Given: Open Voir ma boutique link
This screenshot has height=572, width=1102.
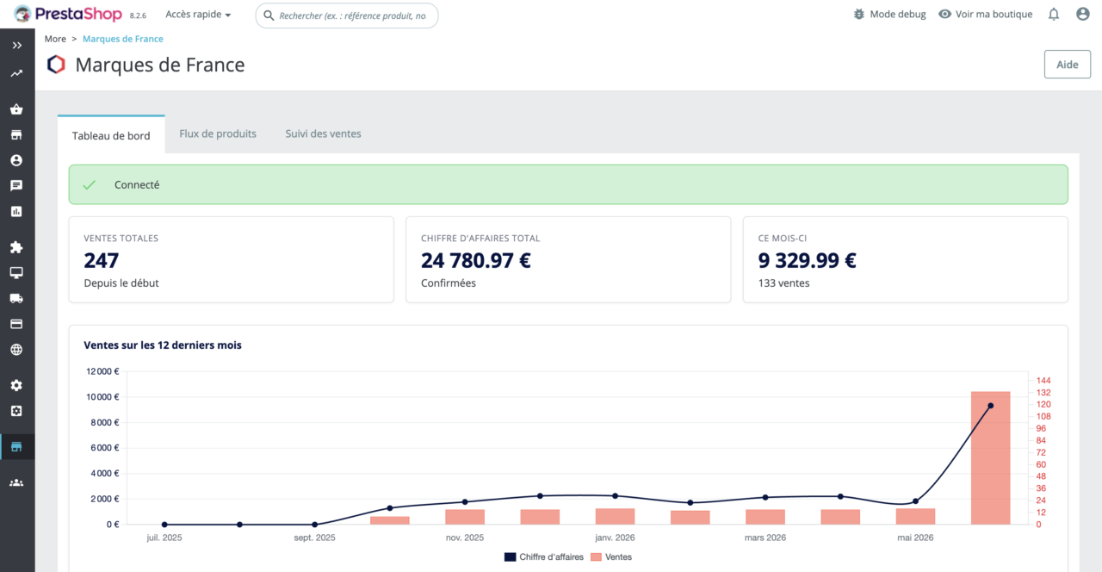Looking at the screenshot, I should [x=985, y=14].
